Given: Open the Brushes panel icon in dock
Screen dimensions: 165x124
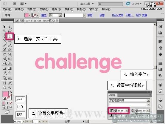Looking at the screenshot, I should 160,48.
